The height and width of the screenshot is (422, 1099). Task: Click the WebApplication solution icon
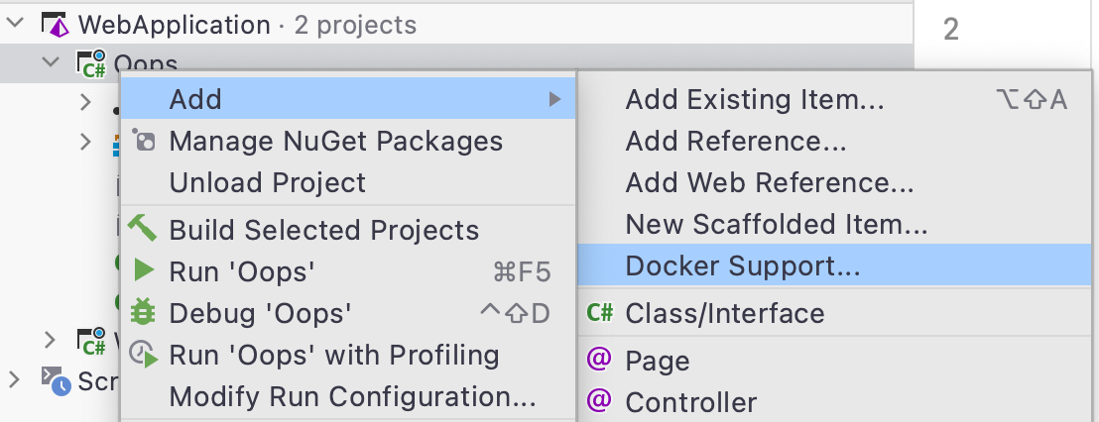56,25
